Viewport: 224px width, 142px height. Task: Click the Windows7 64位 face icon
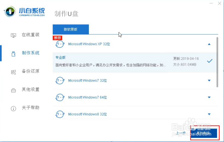click(x=60, y=97)
